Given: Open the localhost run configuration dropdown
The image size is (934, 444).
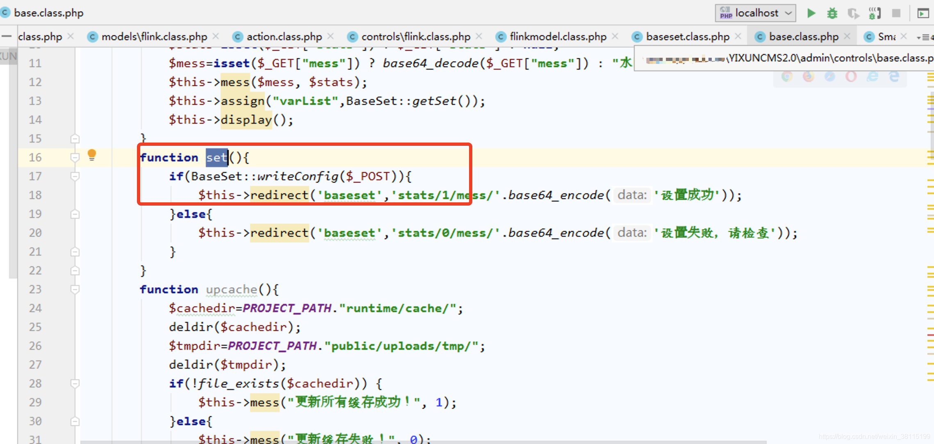Looking at the screenshot, I should click(755, 13).
